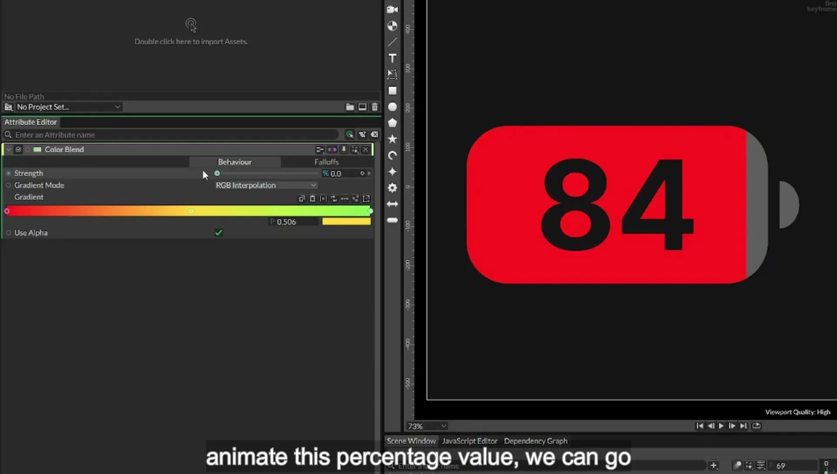Select the Text tool
This screenshot has width=837, height=474.
pyautogui.click(x=392, y=58)
